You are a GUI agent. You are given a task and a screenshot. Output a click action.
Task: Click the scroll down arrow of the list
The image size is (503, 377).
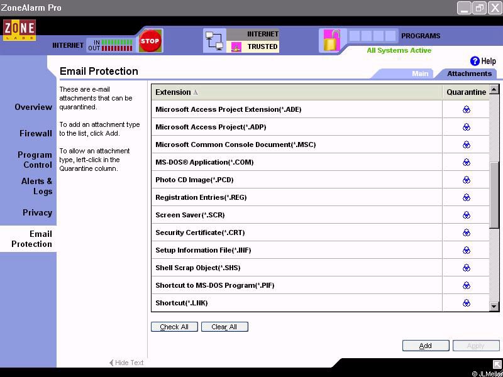pos(494,307)
